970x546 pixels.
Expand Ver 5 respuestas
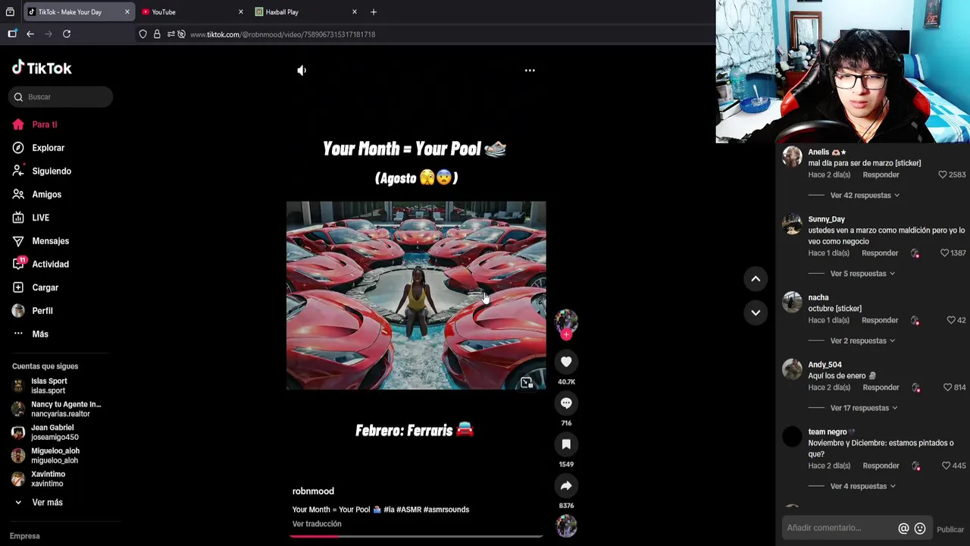(x=862, y=274)
